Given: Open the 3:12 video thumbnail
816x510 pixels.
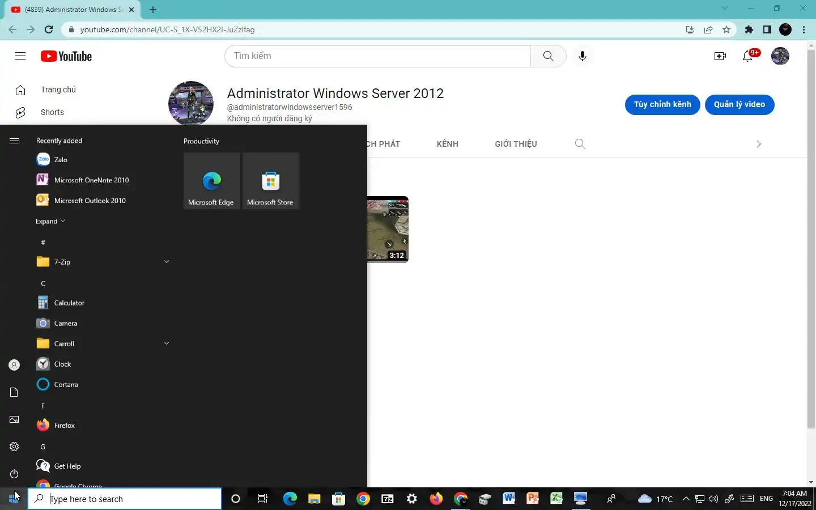Looking at the screenshot, I should (x=388, y=229).
